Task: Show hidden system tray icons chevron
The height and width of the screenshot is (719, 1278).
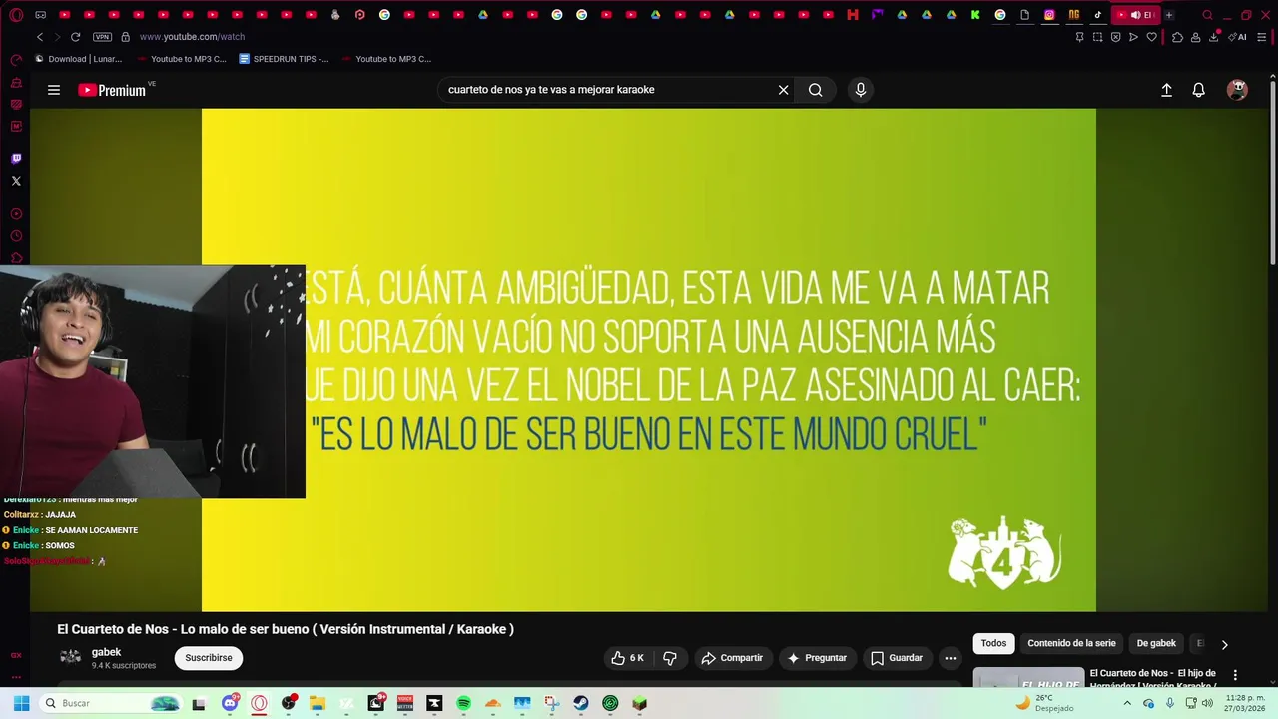Action: 1126,703
